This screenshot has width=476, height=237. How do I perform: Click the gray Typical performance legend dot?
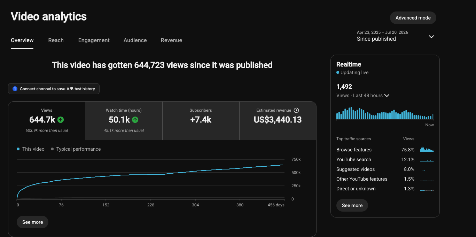click(x=52, y=149)
